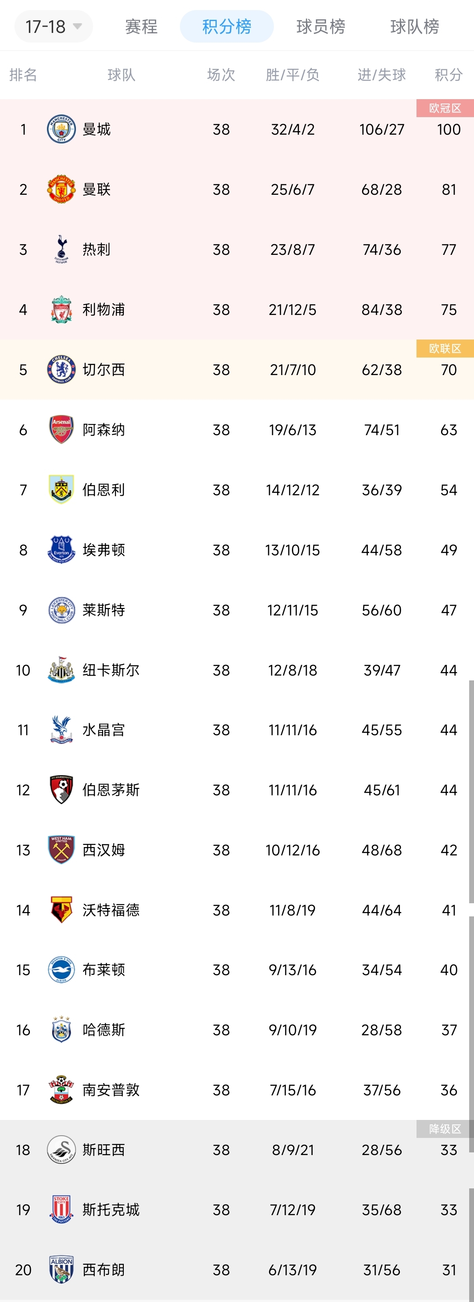Screen dimensions: 474x1302
Task: Click the 积分 column header
Action: (x=448, y=75)
